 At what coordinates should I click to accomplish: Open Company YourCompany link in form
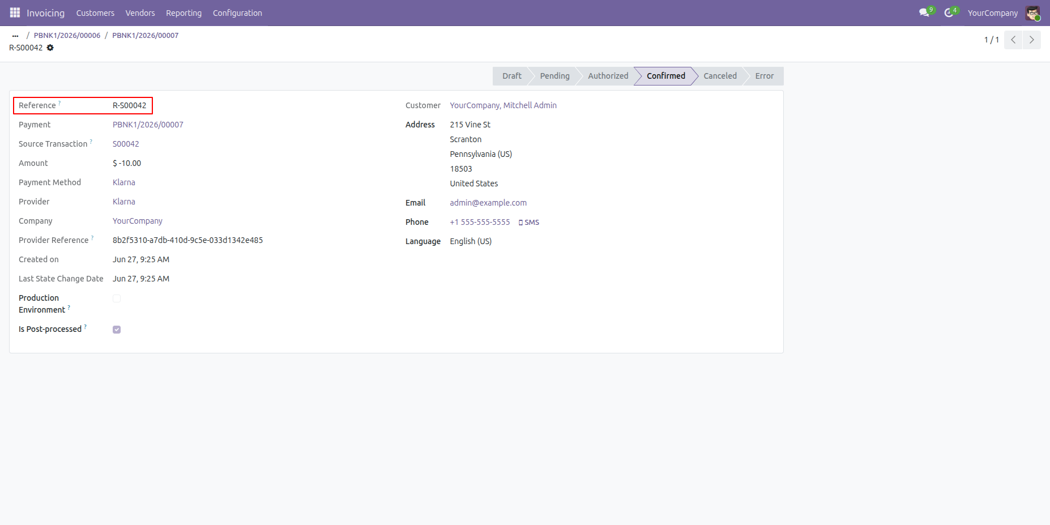[138, 221]
